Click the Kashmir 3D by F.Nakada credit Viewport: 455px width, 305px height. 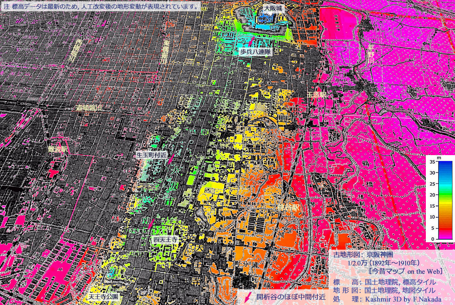[x=400, y=299]
